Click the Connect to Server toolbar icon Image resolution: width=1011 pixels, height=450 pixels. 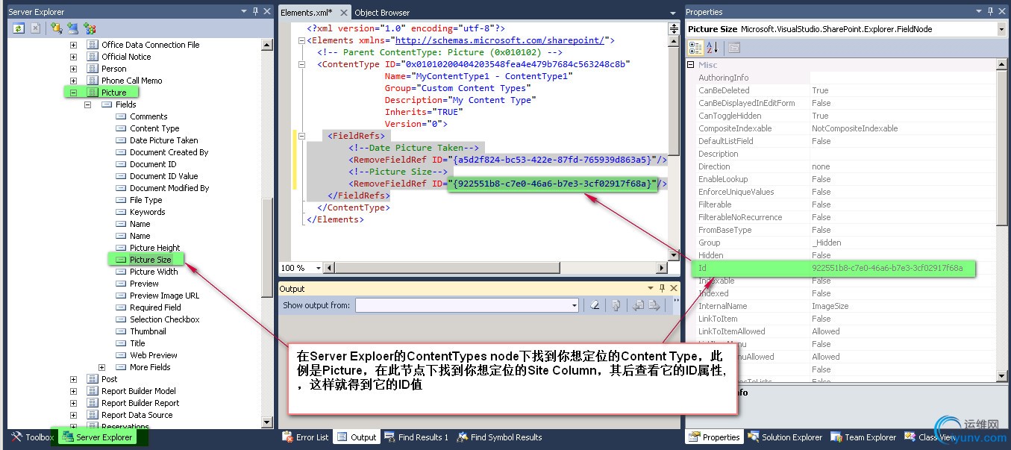[73, 28]
